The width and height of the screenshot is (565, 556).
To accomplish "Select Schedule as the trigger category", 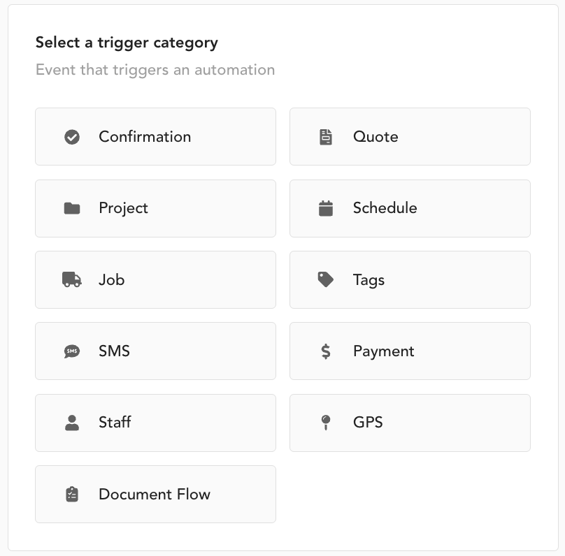I will (x=410, y=208).
